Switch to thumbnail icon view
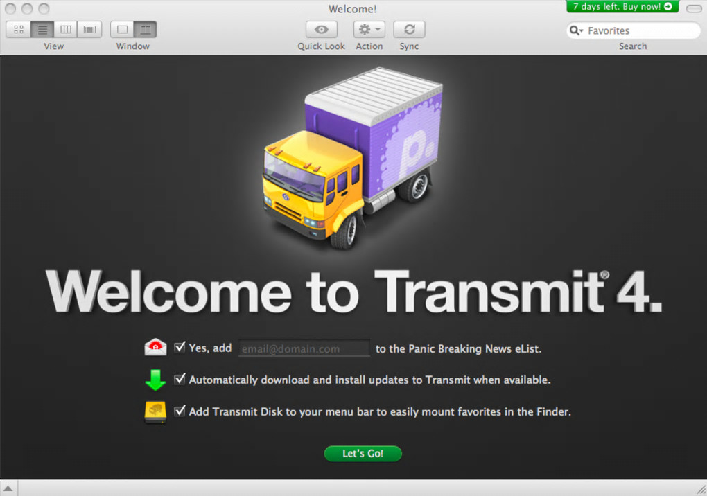This screenshot has height=496, width=707. (x=19, y=30)
